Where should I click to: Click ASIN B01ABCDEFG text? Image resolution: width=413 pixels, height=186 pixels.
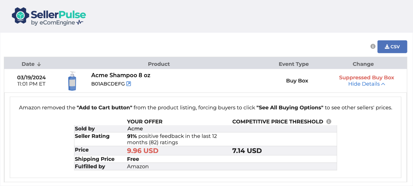coord(108,84)
